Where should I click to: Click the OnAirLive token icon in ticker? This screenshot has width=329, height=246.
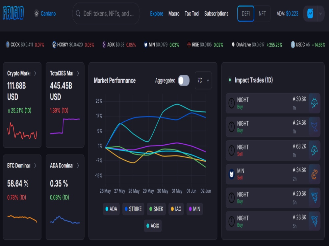click(x=233, y=45)
